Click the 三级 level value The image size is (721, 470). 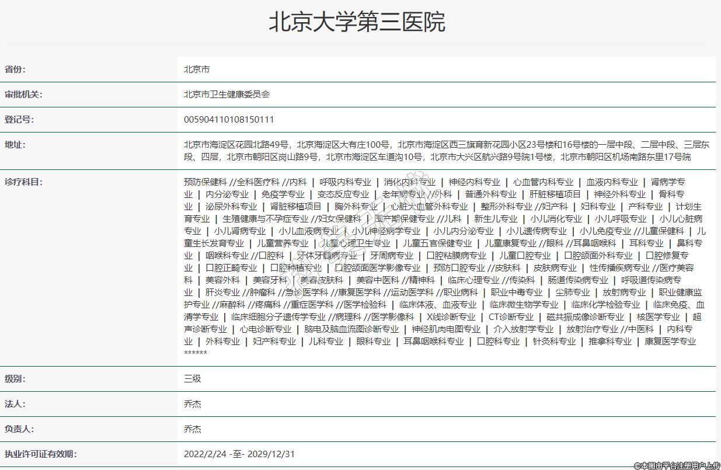[x=193, y=379]
